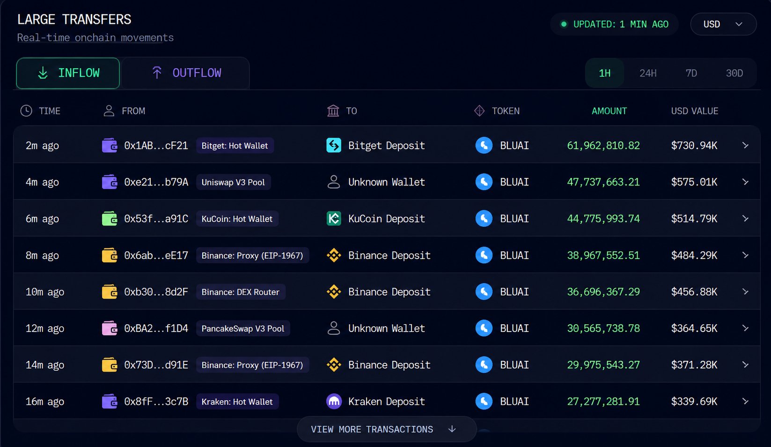
Task: Switch to the OUTFLOW view
Action: tap(186, 73)
